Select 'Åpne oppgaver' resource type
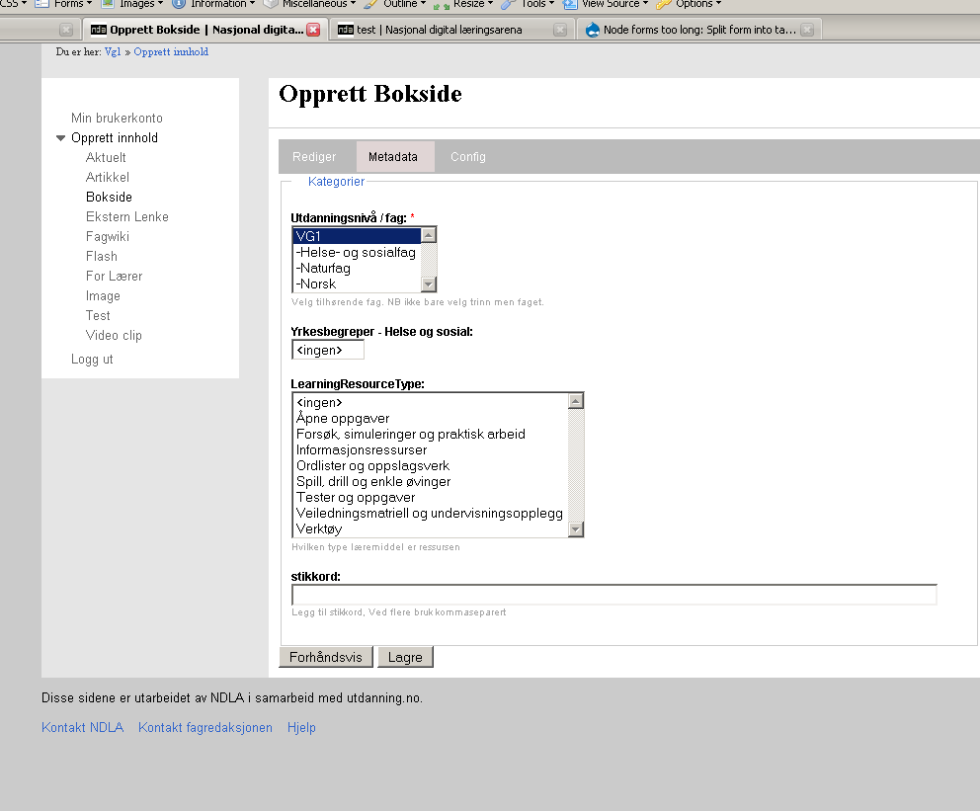Image resolution: width=980 pixels, height=811 pixels. point(431,419)
